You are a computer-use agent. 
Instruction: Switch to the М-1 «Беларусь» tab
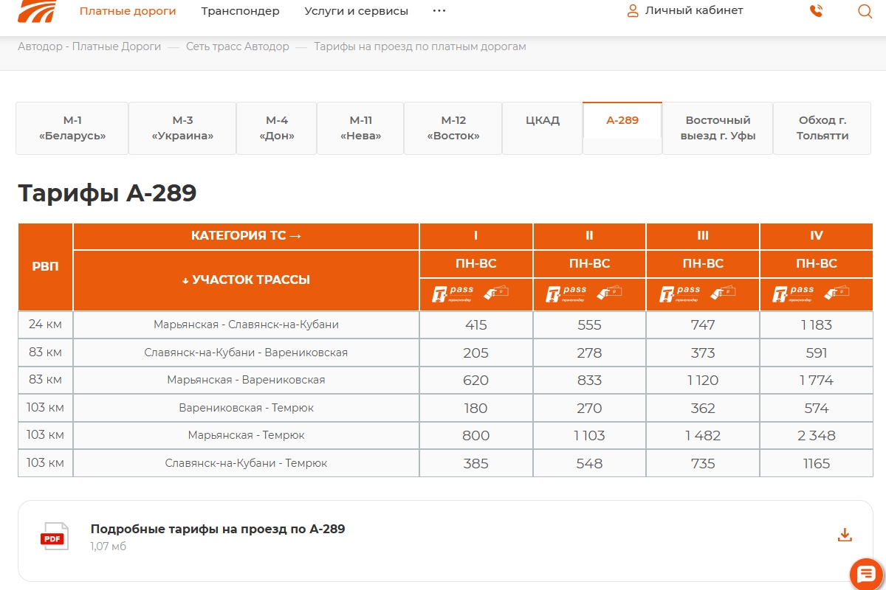pyautogui.click(x=72, y=128)
